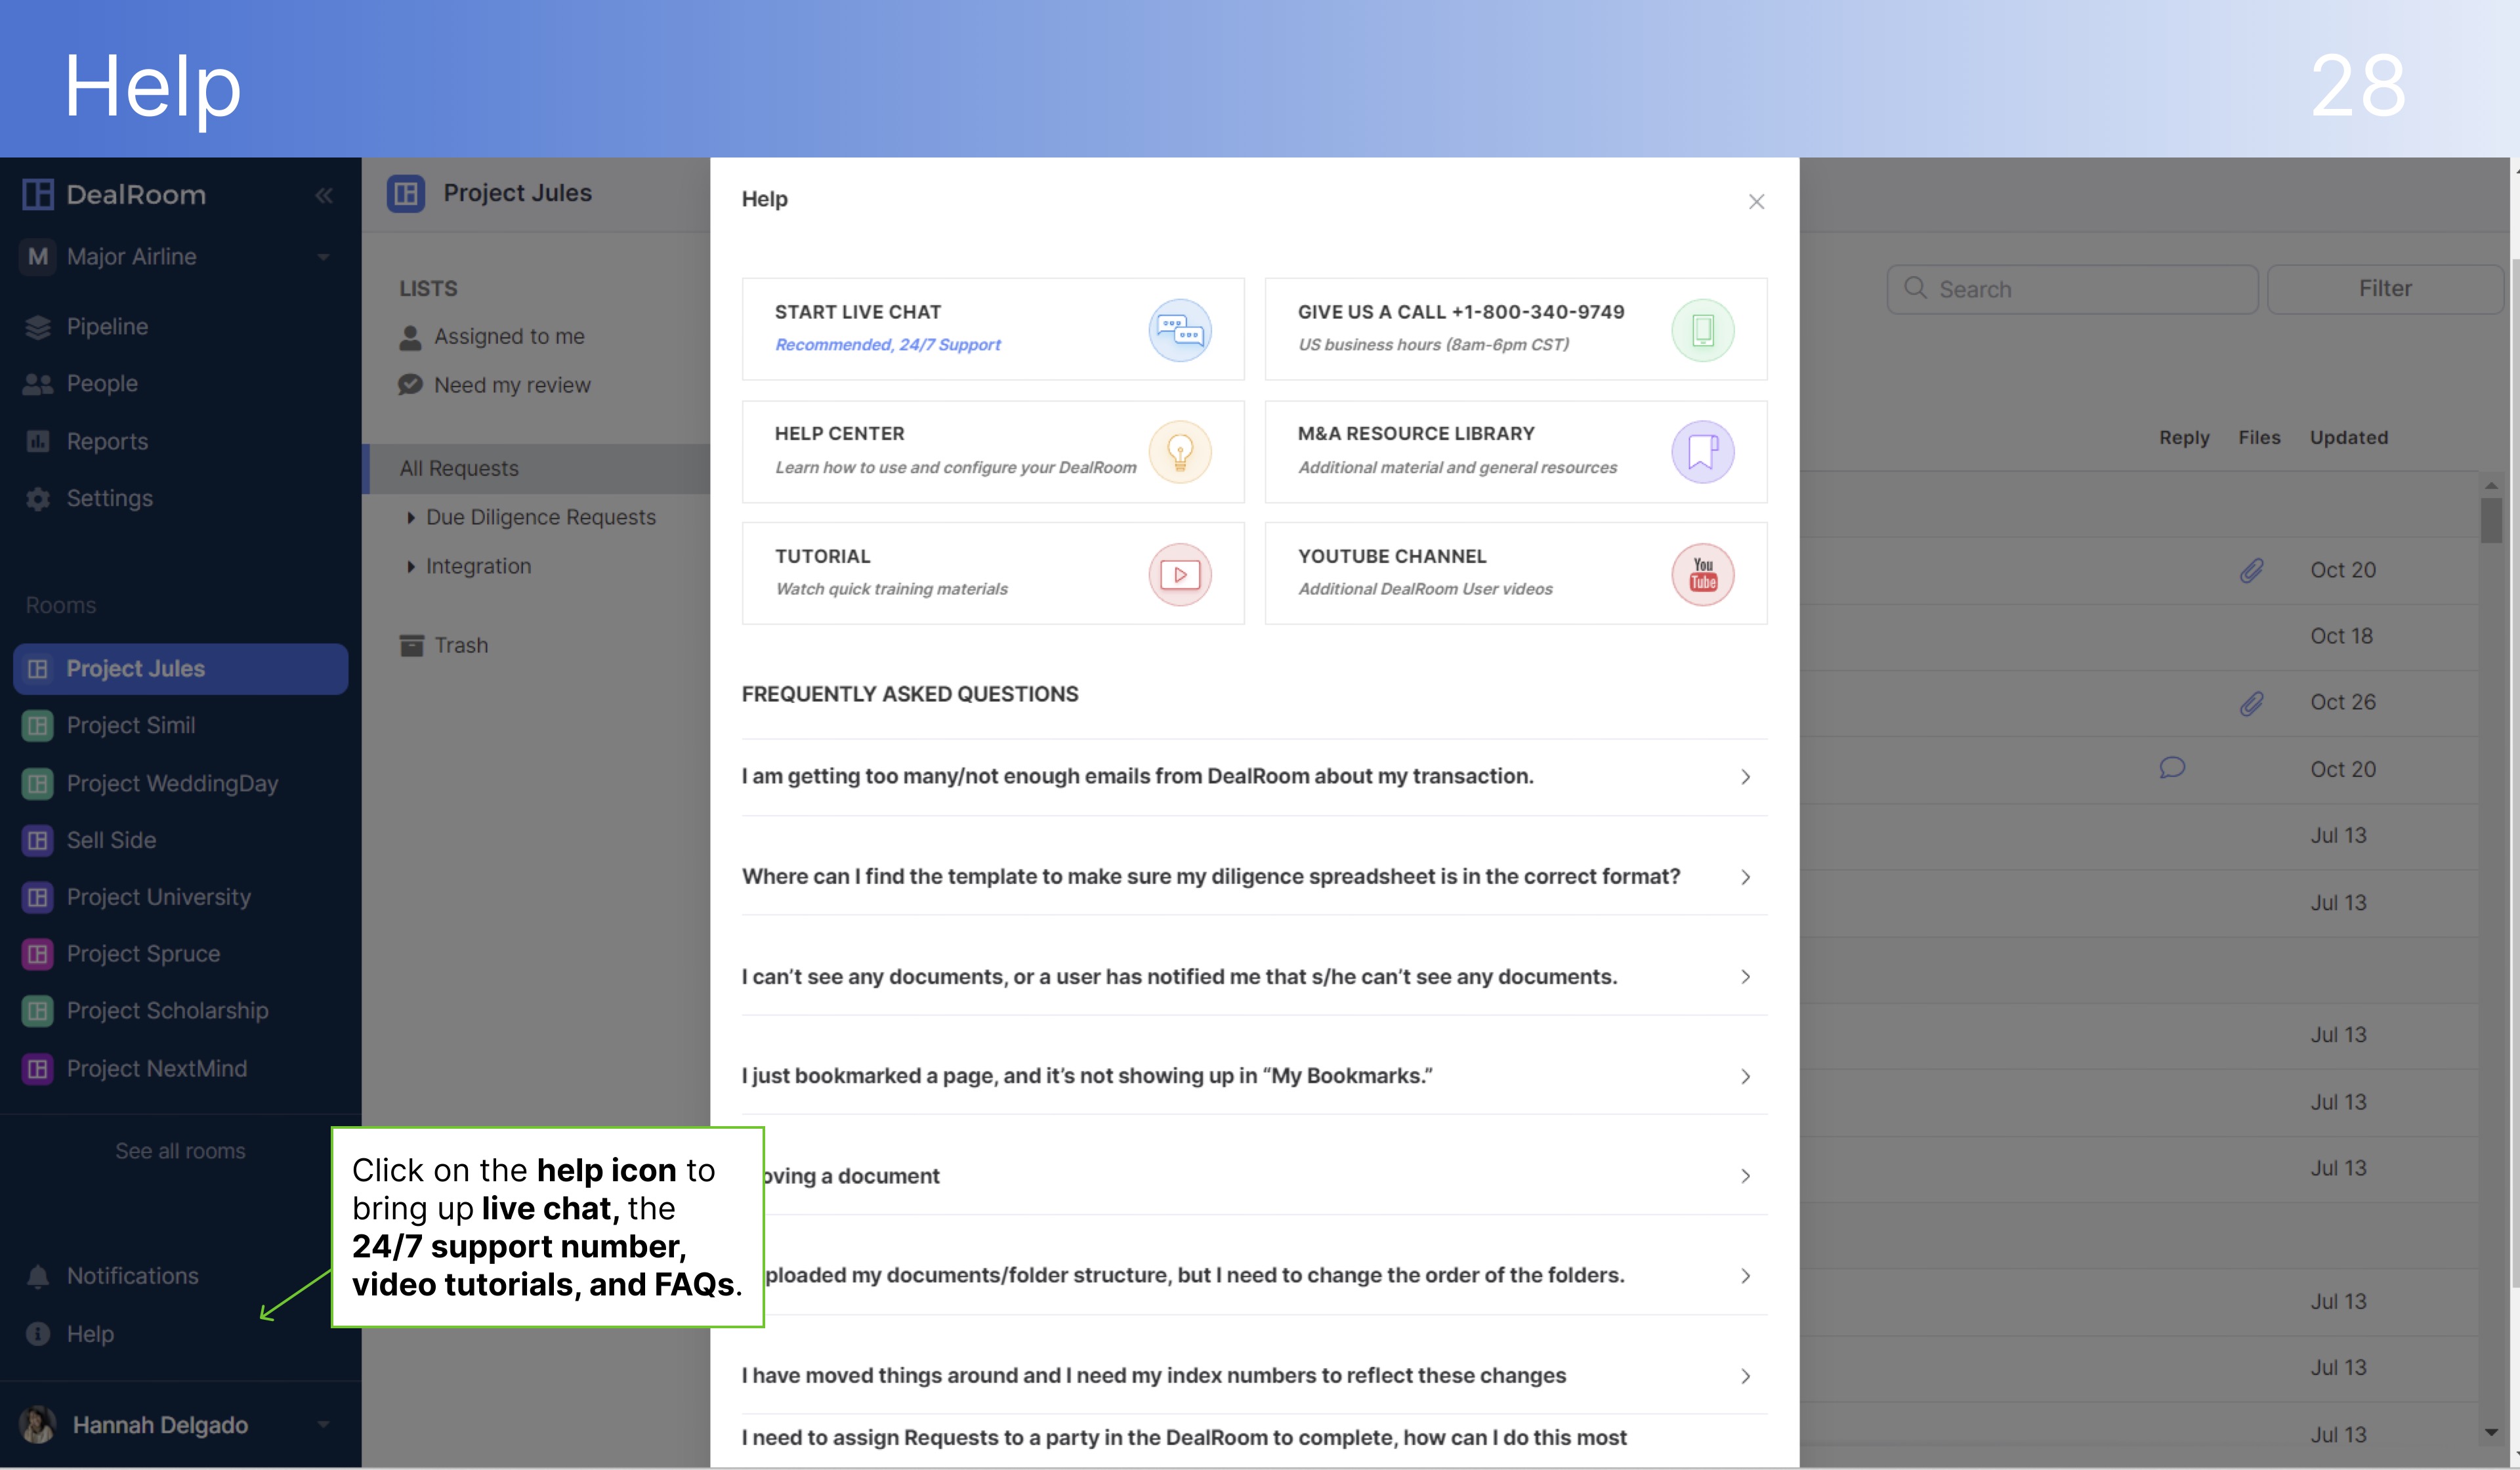2520x1470 pixels.
Task: Select the Settings menu item
Action: [108, 497]
